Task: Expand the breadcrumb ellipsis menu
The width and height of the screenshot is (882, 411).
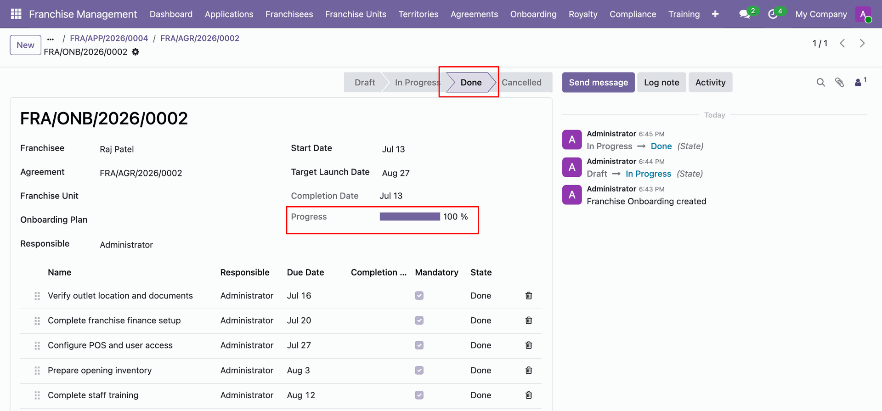Action: [x=51, y=39]
